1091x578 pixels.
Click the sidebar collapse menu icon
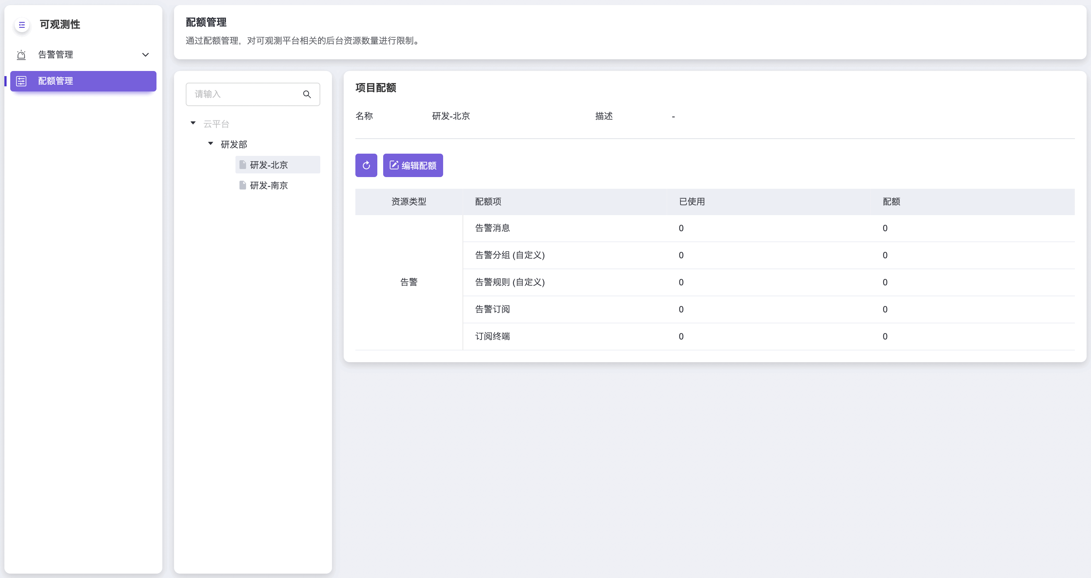click(x=22, y=25)
